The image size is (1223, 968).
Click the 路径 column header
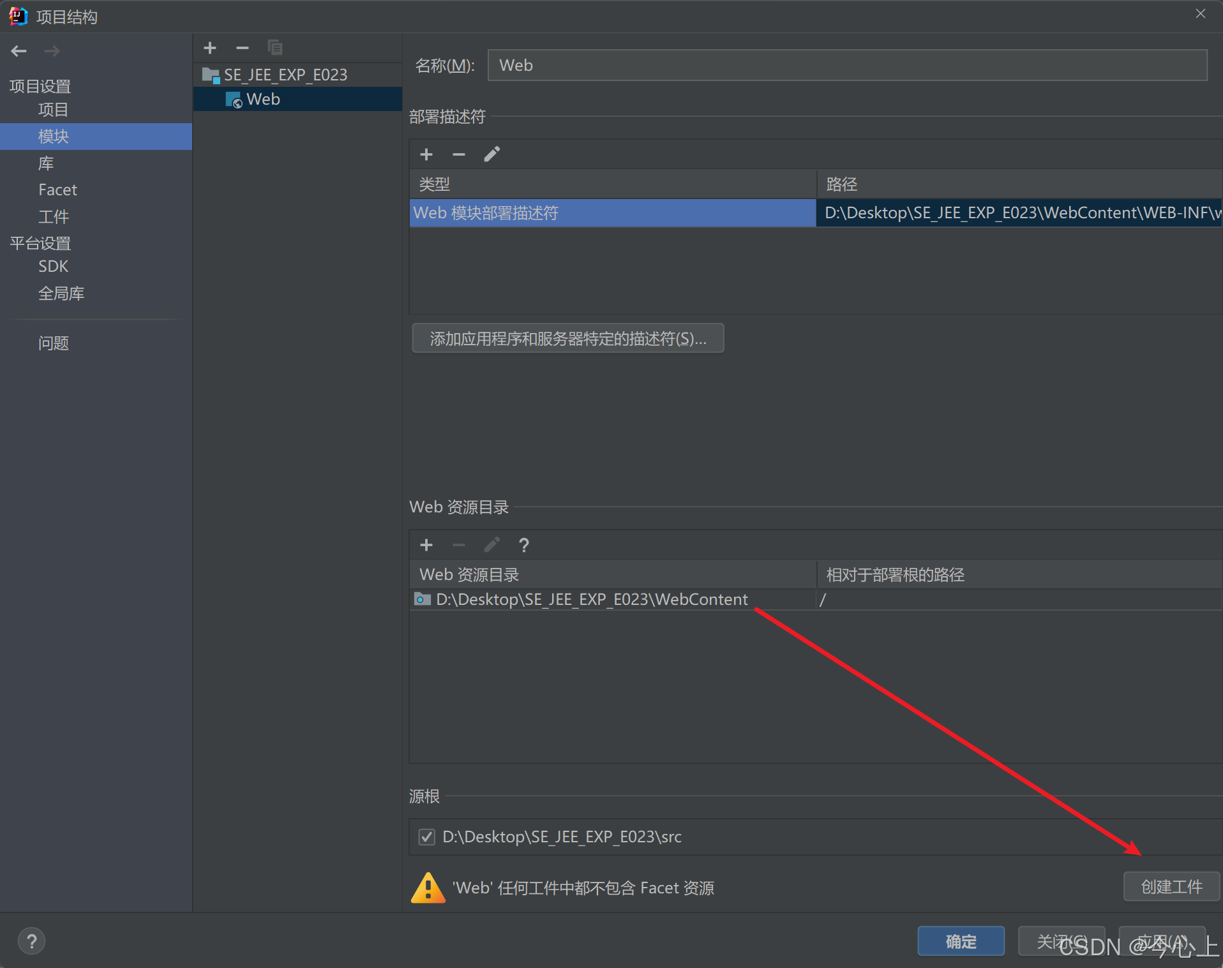[x=1019, y=184]
